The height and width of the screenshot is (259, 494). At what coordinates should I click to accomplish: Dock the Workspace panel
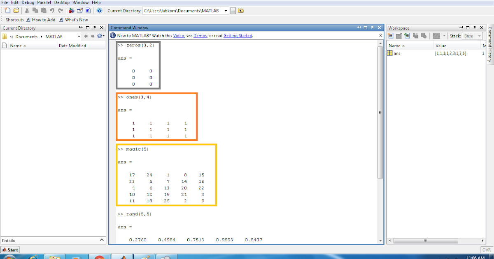pos(461,28)
